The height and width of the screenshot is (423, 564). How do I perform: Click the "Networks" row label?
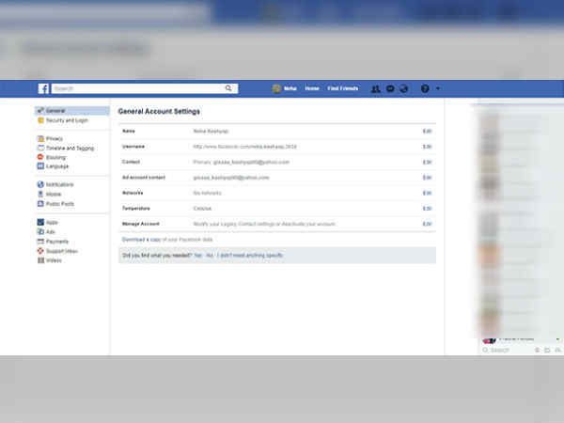pos(133,193)
